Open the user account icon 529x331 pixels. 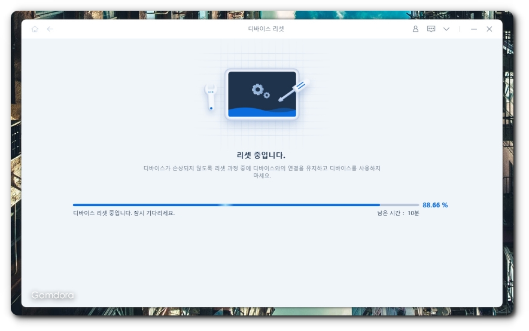(x=415, y=29)
